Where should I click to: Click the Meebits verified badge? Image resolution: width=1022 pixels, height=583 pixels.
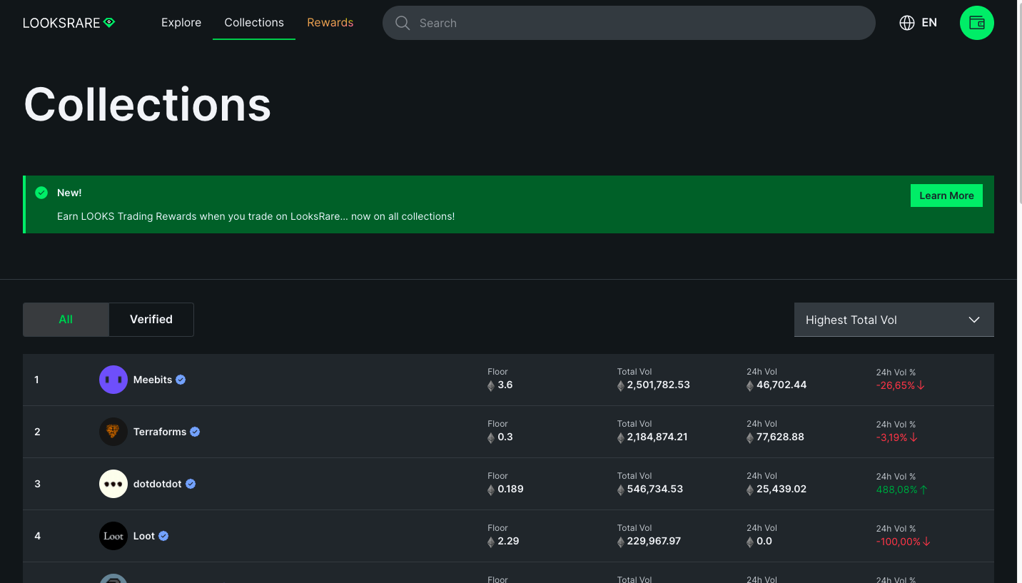(x=181, y=380)
